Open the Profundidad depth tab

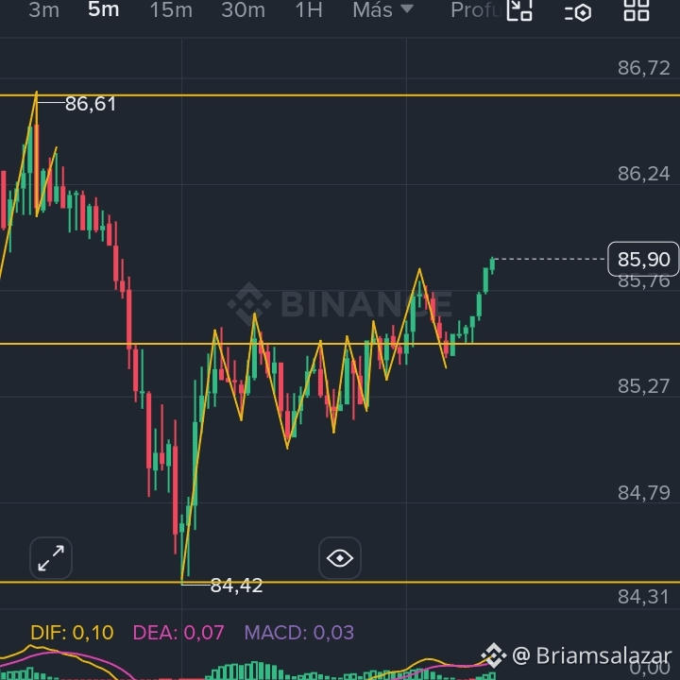[478, 10]
